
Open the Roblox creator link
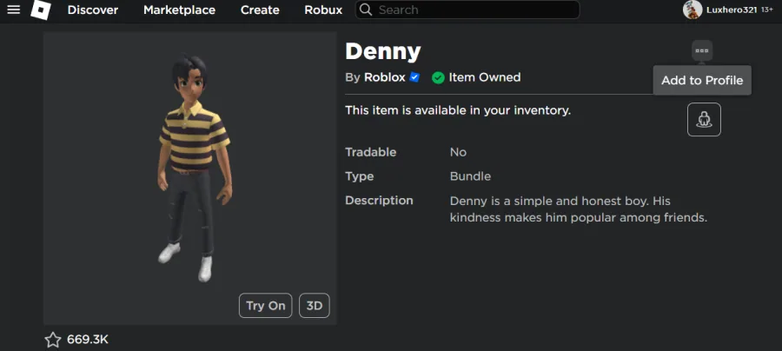point(385,77)
